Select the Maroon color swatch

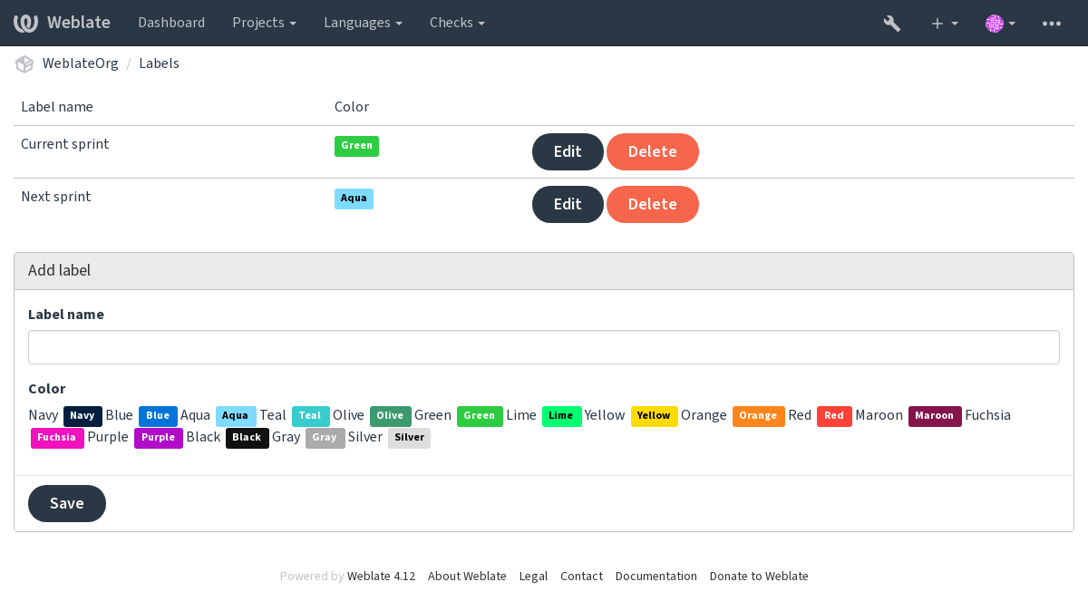[935, 416]
